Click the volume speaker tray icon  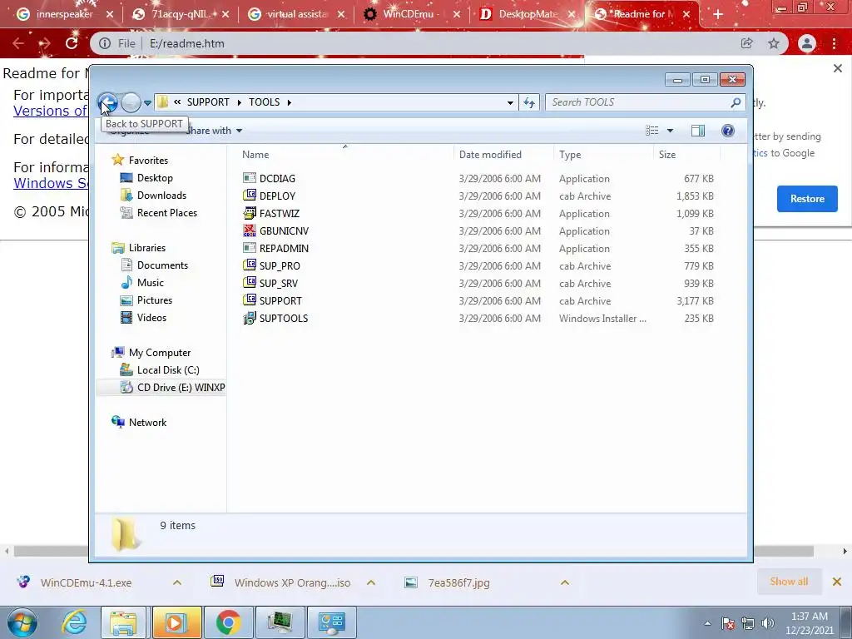click(768, 623)
